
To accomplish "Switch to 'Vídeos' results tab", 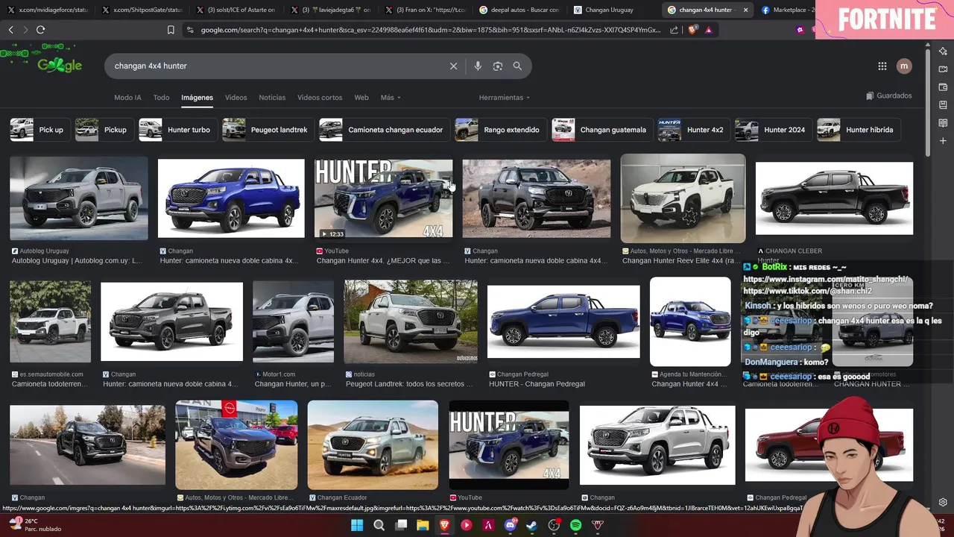I will (x=236, y=98).
